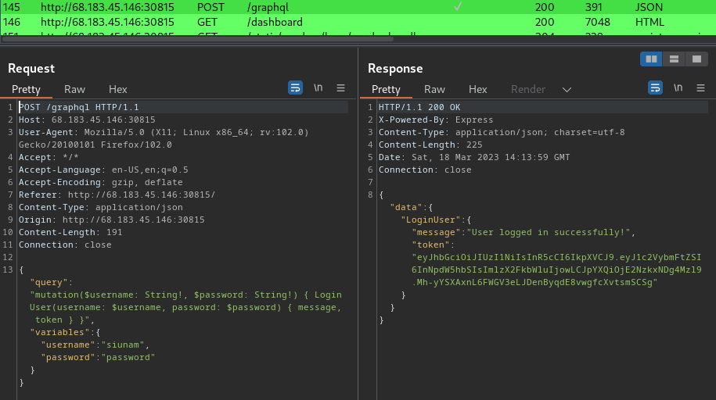Click the 'X-Powered-By: Express' response header

[x=436, y=120]
